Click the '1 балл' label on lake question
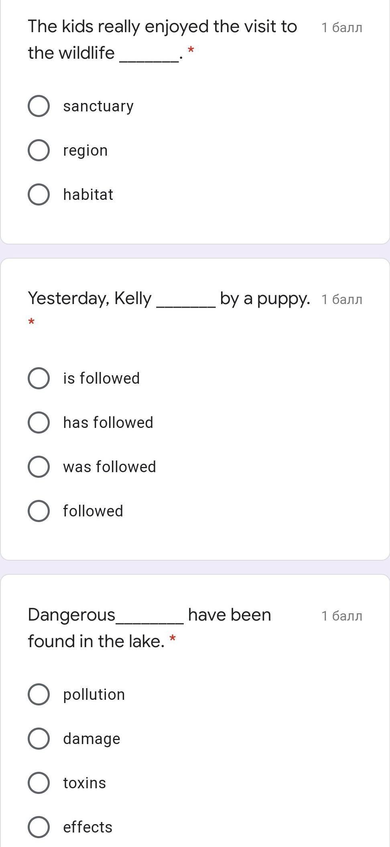Screen dimensions: 390x847 coord(342,616)
